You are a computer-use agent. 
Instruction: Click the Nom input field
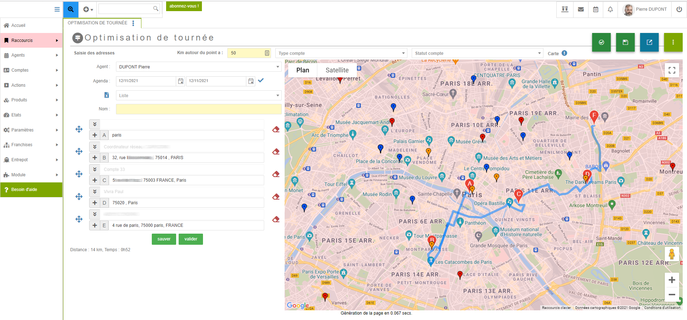[x=199, y=109]
